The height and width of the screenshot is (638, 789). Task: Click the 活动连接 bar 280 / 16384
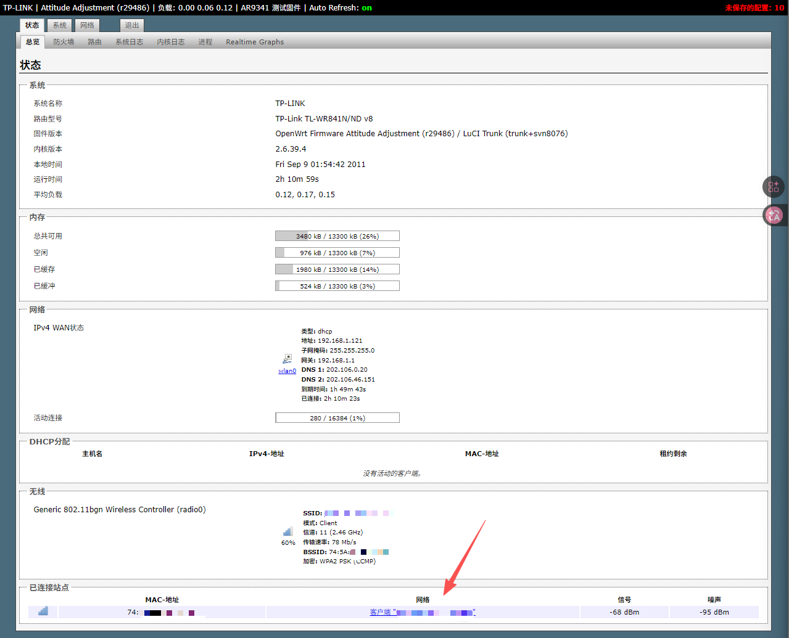[x=337, y=418]
